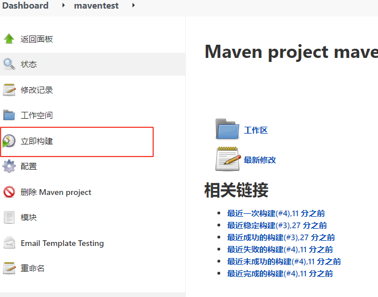Open 最近未成功的构建(#4) link
The image size is (378, 297).
tap(284, 261)
